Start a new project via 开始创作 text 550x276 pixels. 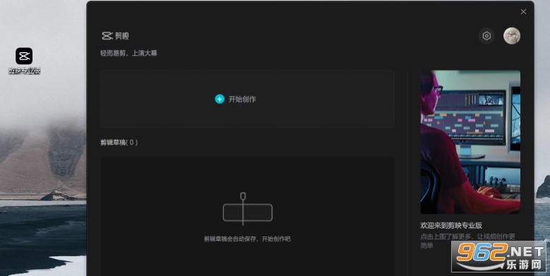[x=242, y=100]
